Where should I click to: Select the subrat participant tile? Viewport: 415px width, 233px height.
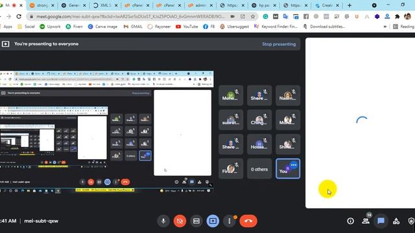click(231, 120)
